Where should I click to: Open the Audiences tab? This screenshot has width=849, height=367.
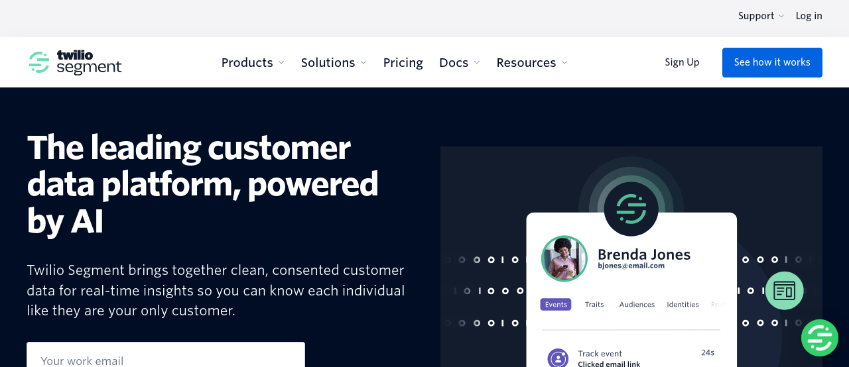(637, 305)
